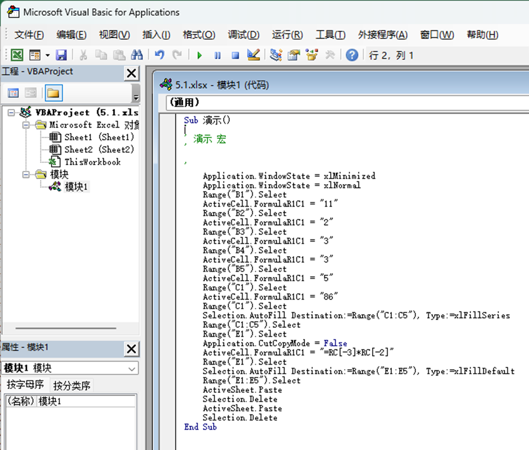Screen dimensions: 529x450
Task: Click the Sub 演示() line in code
Action: coord(207,120)
